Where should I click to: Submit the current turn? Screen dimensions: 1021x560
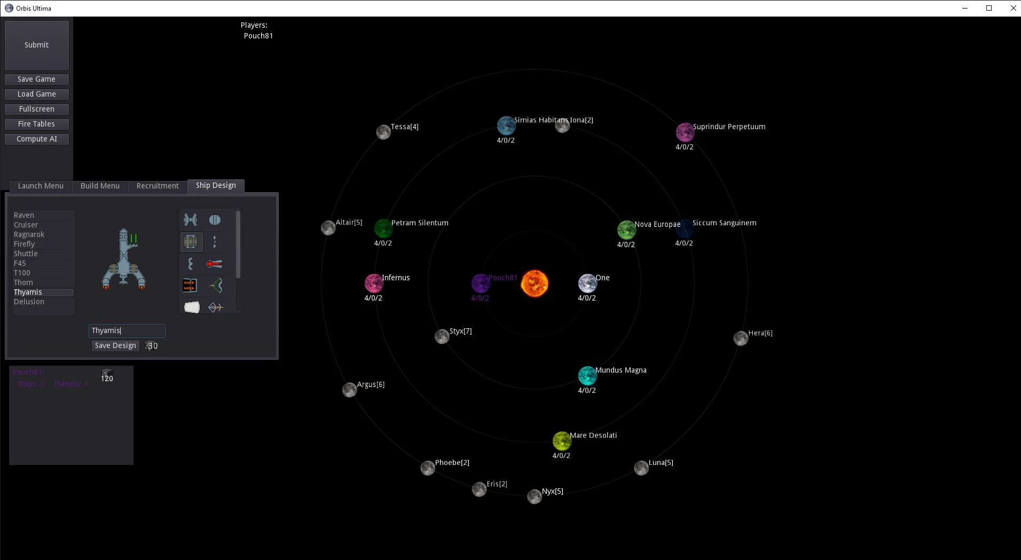(x=36, y=45)
